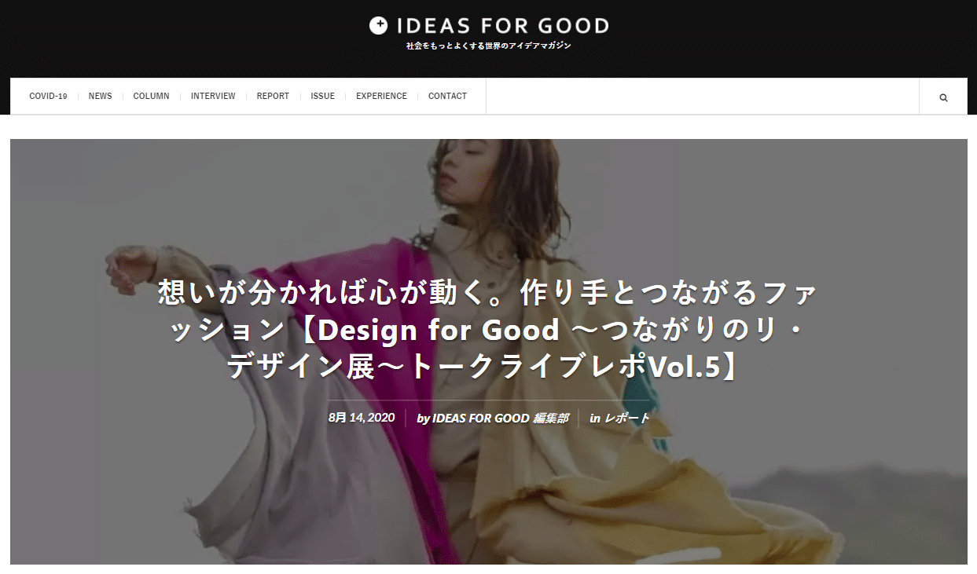Click the plus circle logo icon
This screenshot has height=574, width=977.
point(378,26)
